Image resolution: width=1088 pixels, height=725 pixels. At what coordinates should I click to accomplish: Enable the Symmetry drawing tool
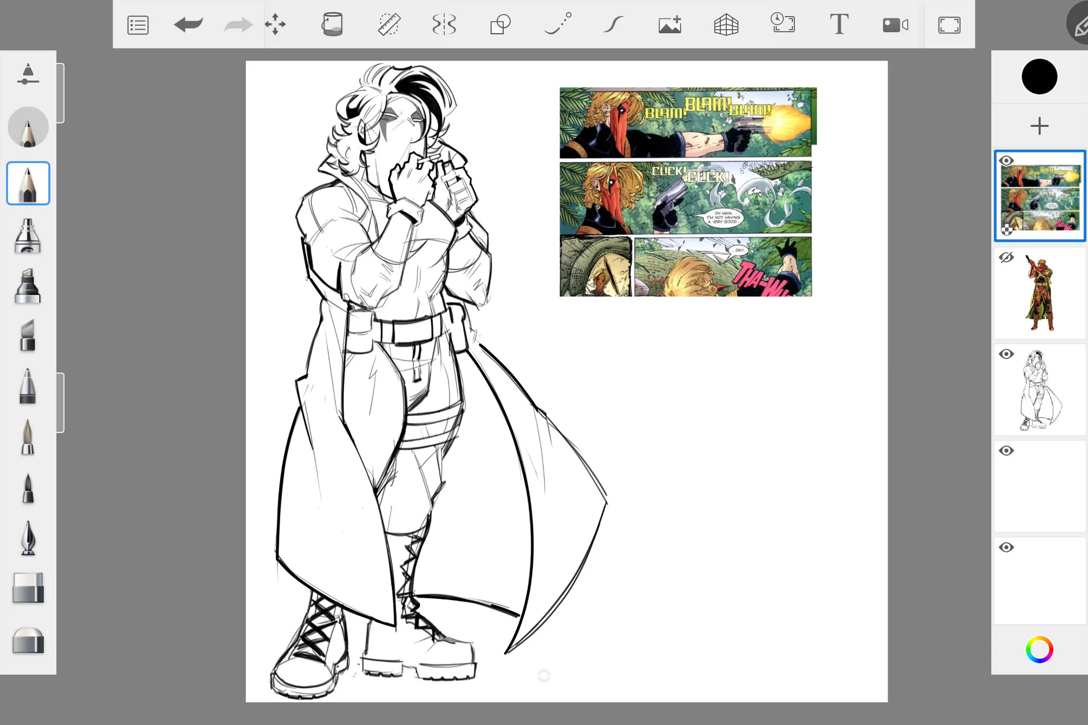[444, 24]
